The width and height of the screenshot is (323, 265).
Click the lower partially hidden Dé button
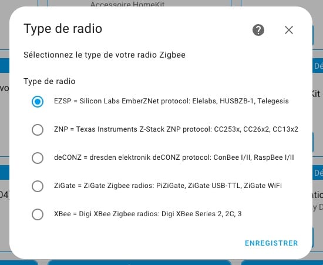click(x=318, y=173)
